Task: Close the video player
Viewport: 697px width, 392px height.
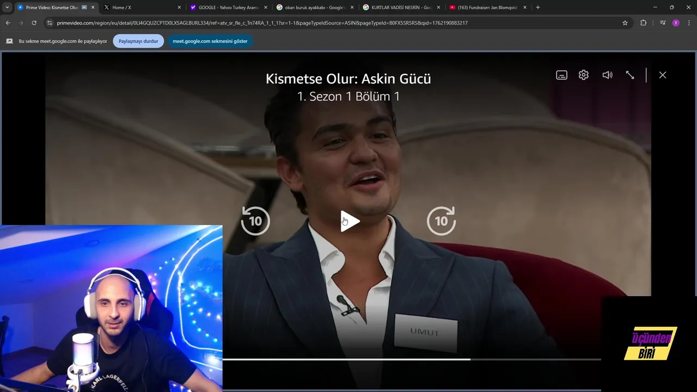Action: (x=663, y=75)
